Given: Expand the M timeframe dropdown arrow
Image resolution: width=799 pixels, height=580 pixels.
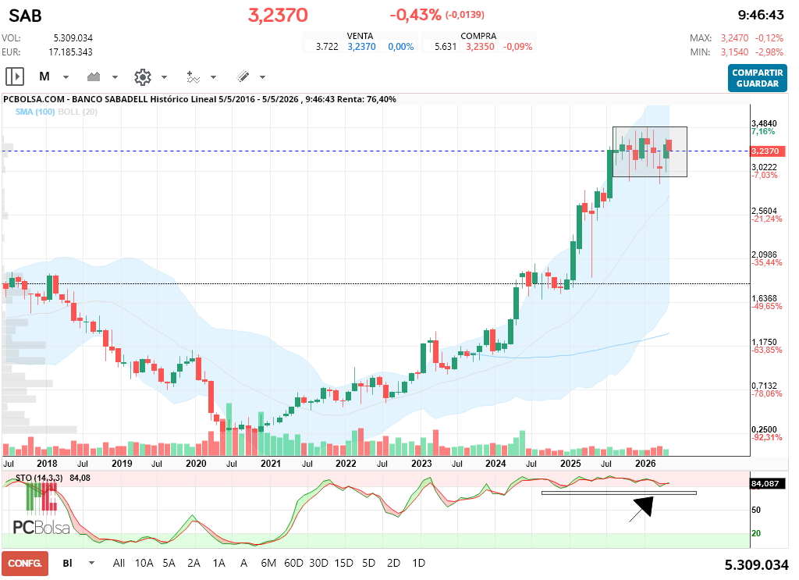Looking at the screenshot, I should 66,77.
